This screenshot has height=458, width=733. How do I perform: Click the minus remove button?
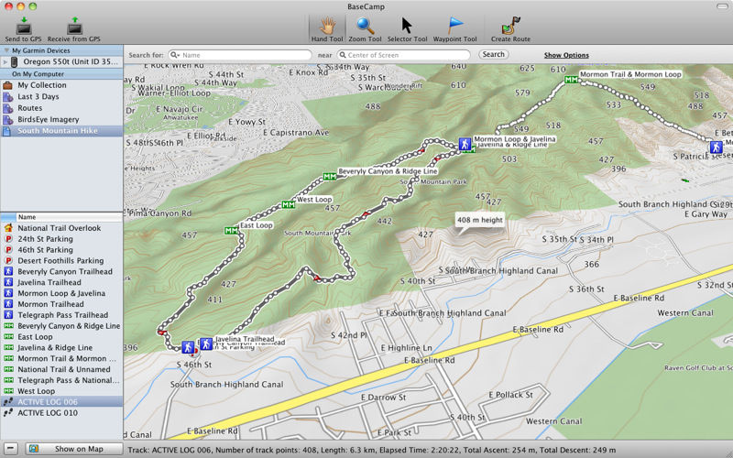click(10, 449)
